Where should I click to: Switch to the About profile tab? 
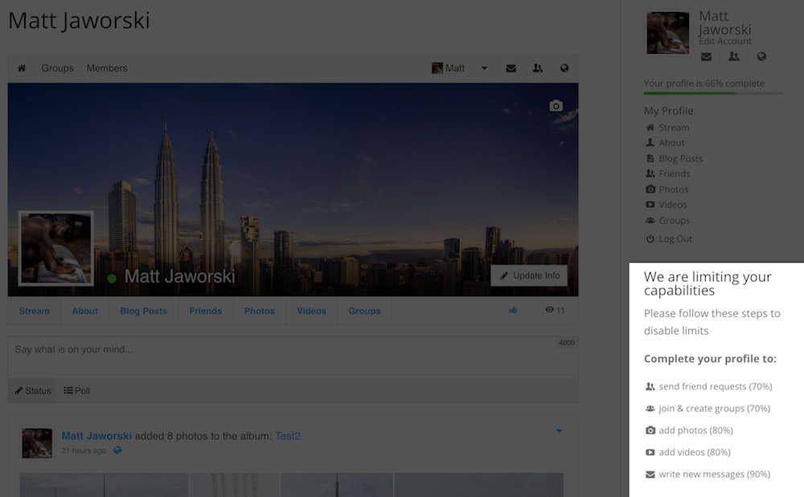click(84, 311)
